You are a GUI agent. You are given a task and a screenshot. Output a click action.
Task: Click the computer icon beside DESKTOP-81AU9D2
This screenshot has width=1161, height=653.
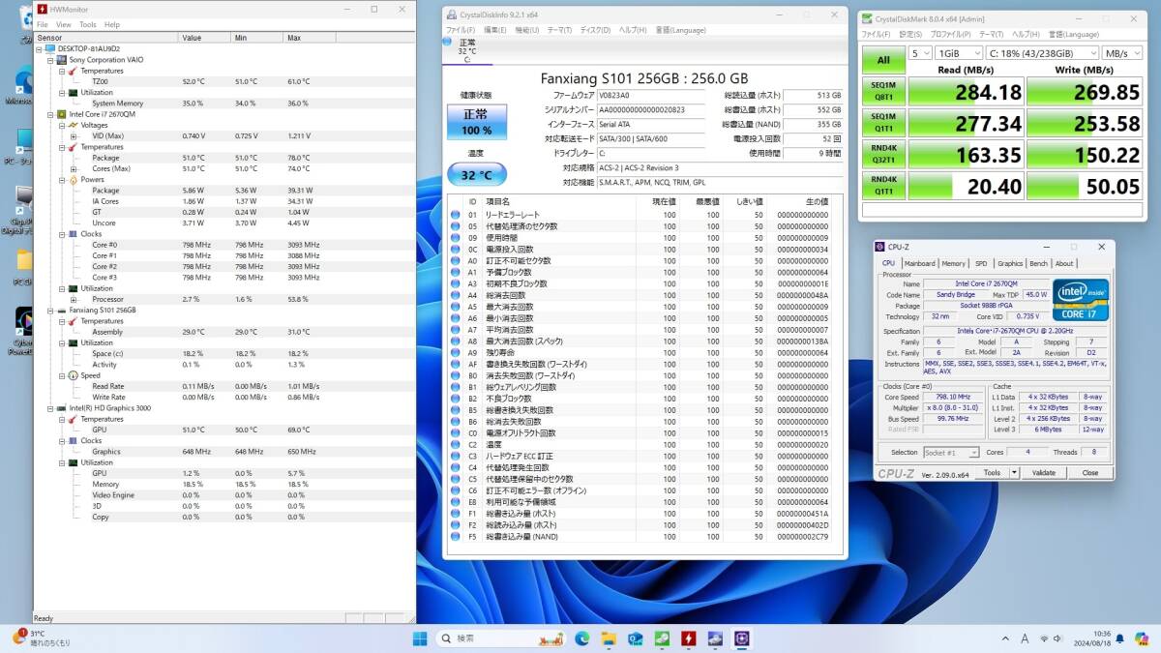50,48
